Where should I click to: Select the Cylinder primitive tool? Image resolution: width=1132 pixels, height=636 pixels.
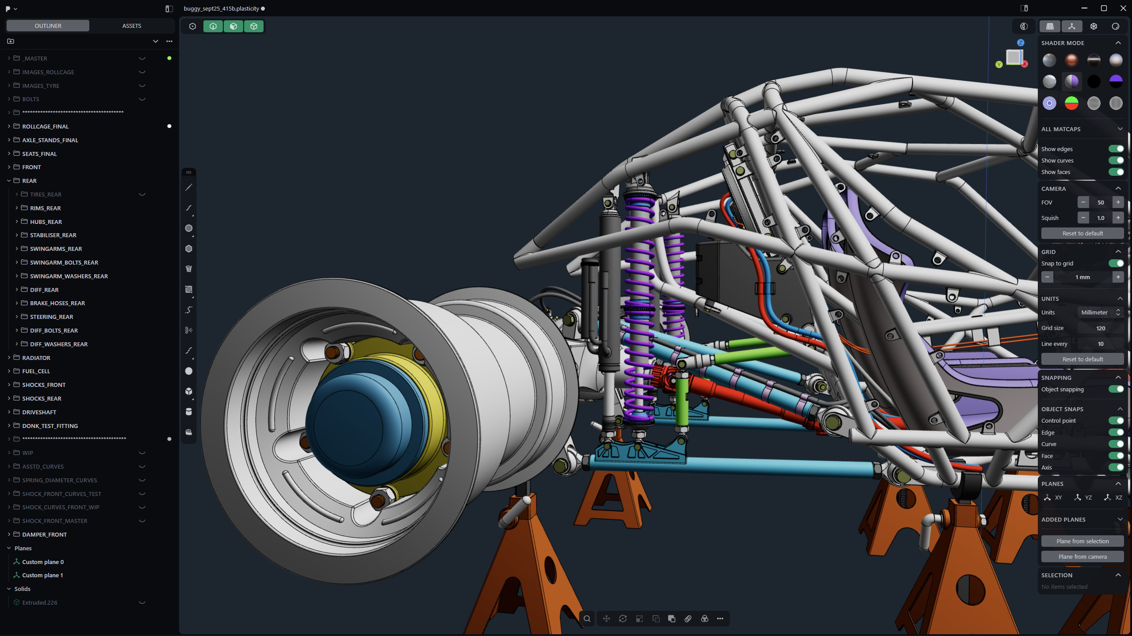pos(189,412)
